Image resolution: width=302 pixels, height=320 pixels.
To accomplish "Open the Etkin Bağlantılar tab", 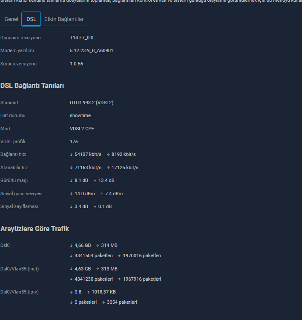I will [x=64, y=19].
